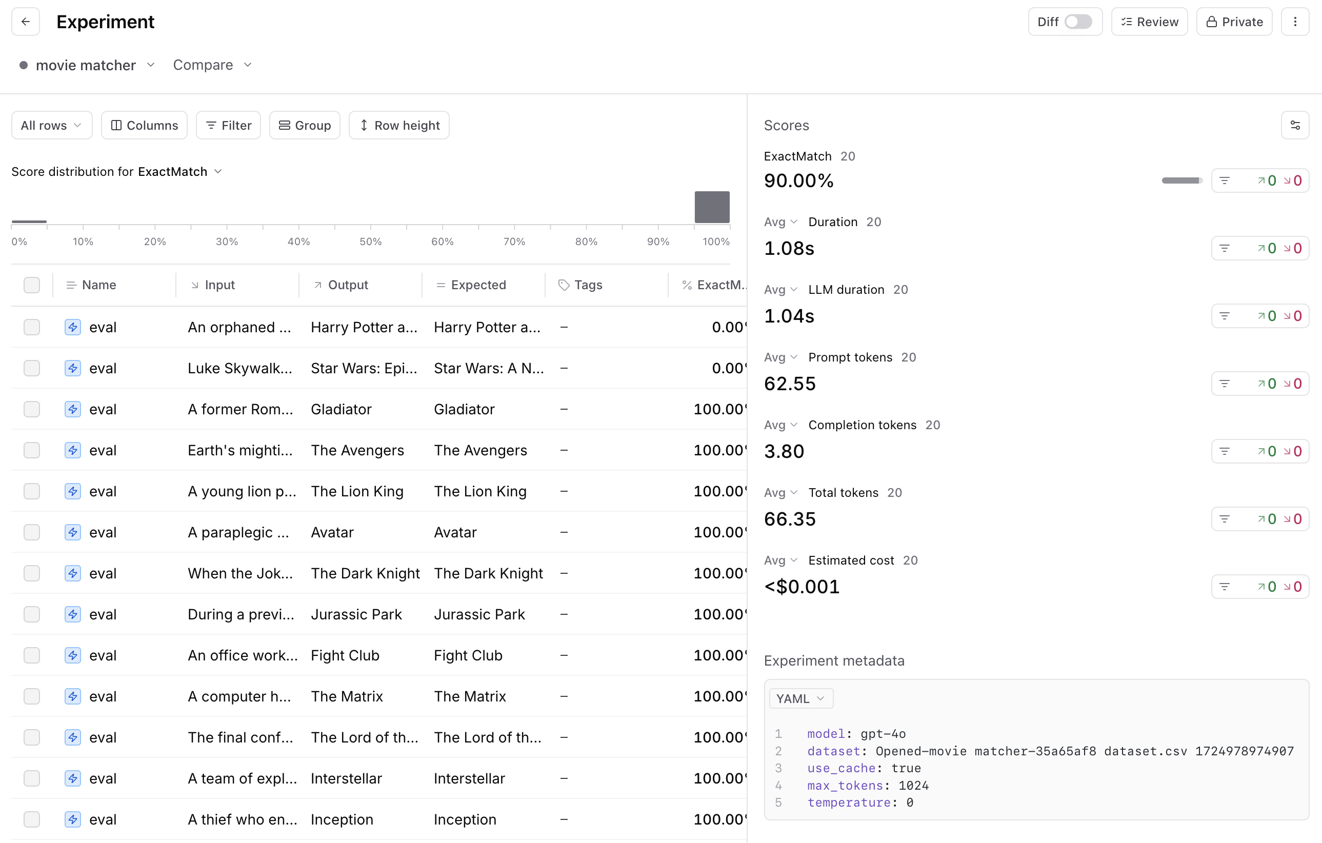Click the 100% score distribution bar
Viewport: 1322px width, 843px height.
click(711, 207)
